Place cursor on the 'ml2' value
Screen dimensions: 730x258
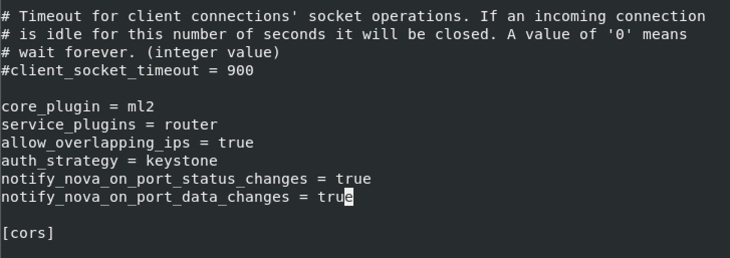click(x=141, y=107)
